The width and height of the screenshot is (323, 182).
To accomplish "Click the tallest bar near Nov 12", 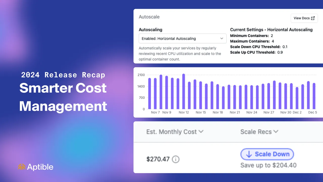I will 183,92.
